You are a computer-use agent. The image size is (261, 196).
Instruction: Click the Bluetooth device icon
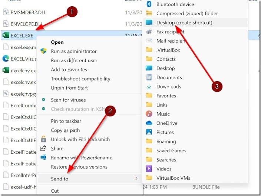(149, 4)
